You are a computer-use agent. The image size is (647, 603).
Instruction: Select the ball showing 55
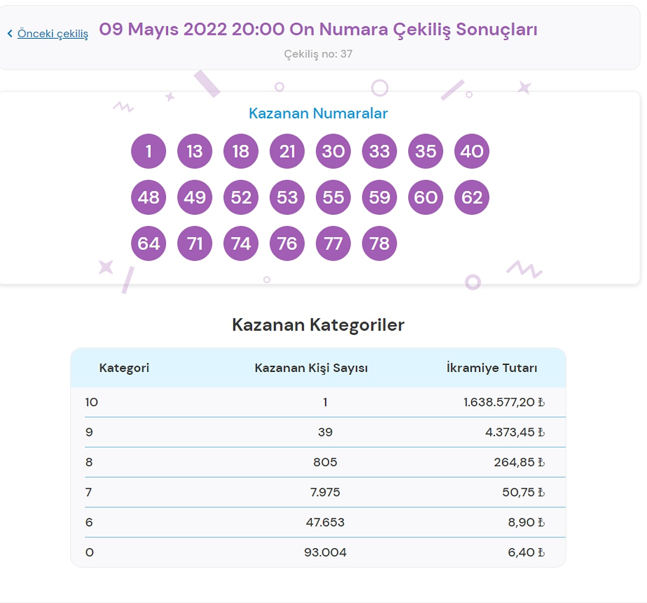(333, 198)
